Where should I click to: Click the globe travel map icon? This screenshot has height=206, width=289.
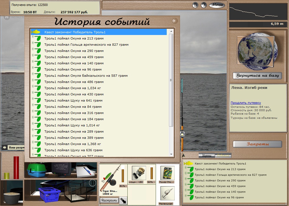coord(258,51)
